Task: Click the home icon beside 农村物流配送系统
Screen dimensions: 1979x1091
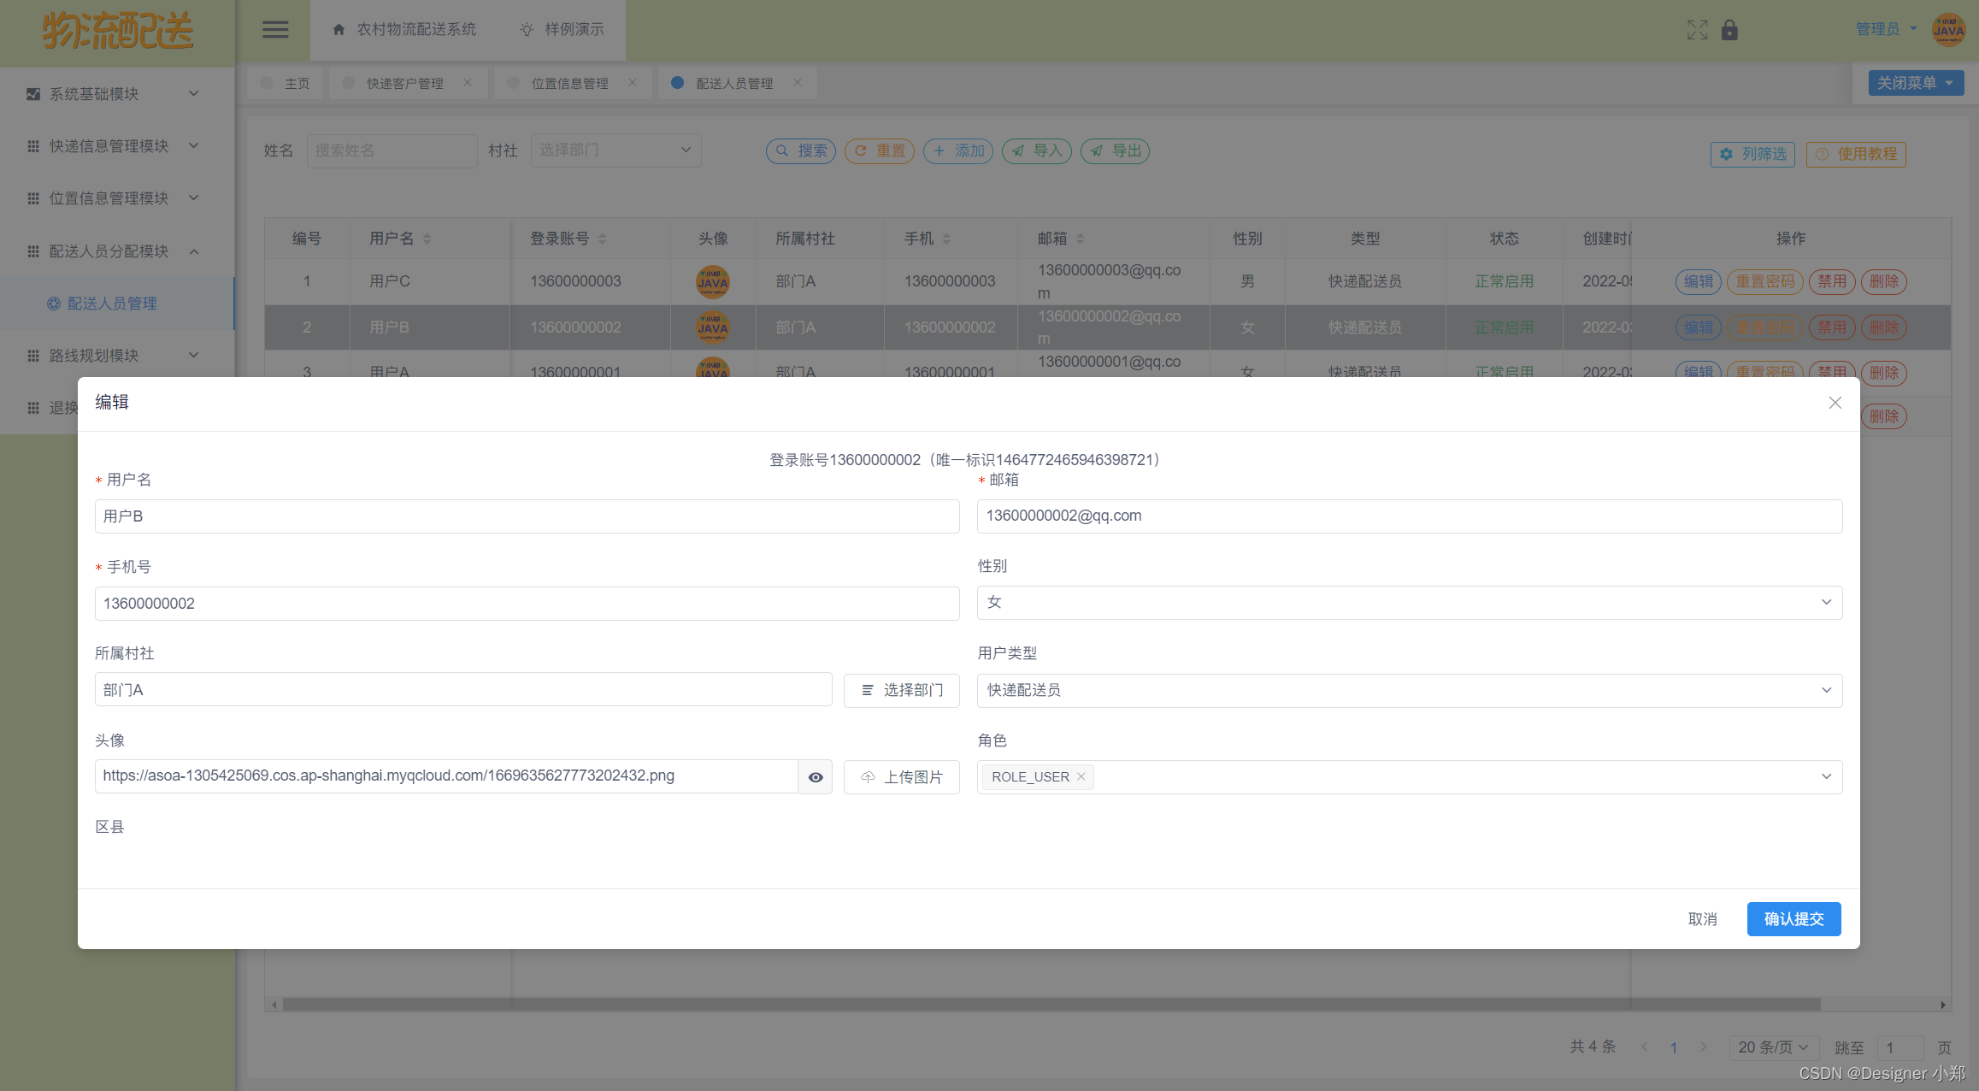Action: point(339,29)
